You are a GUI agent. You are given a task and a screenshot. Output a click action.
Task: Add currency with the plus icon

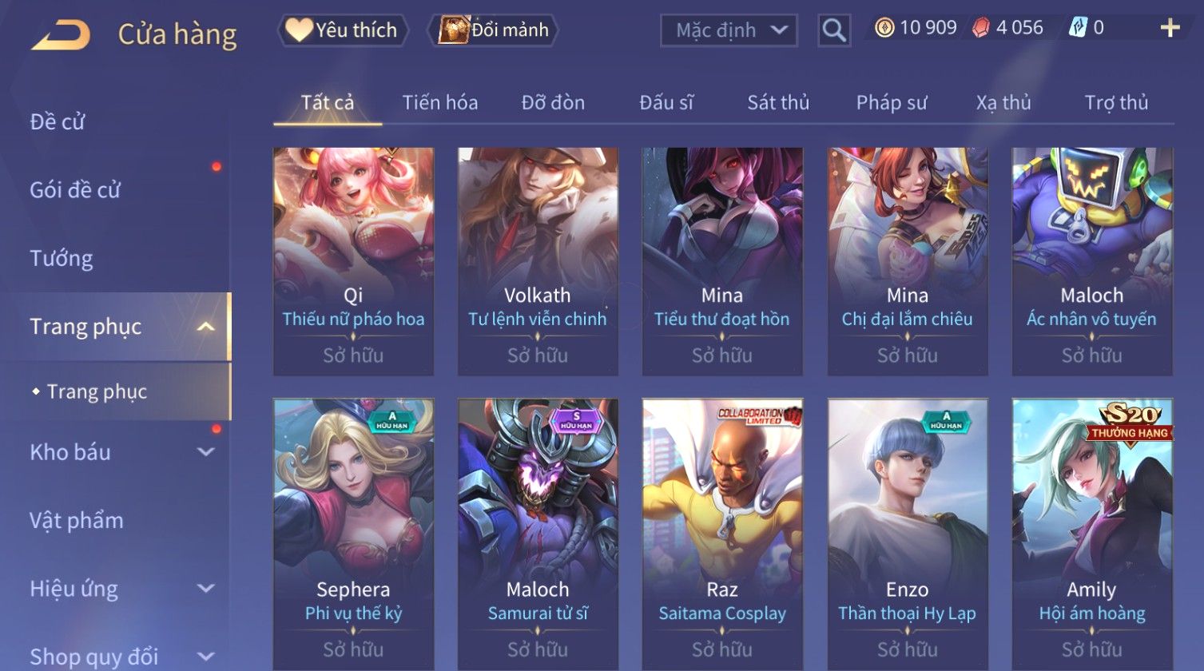coord(1170,28)
